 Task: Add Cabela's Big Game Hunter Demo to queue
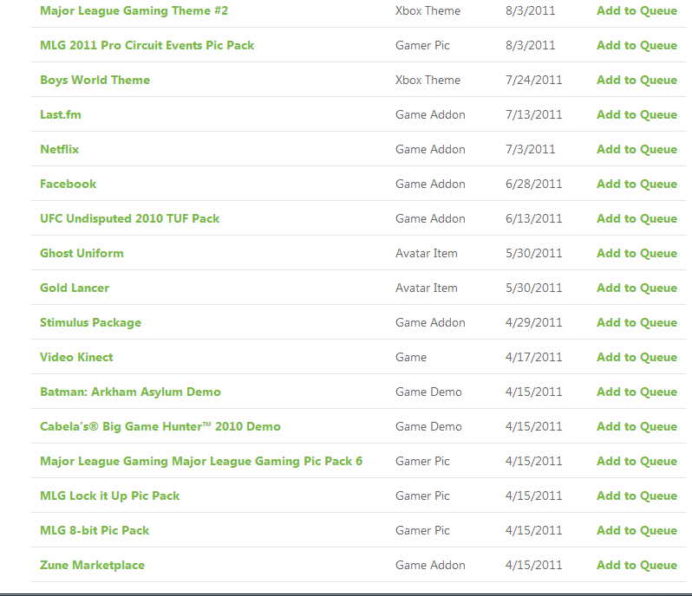(x=637, y=427)
